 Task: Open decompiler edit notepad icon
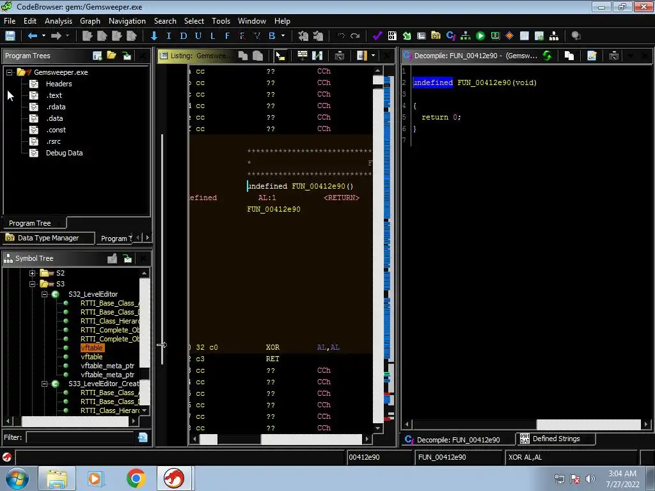592,56
